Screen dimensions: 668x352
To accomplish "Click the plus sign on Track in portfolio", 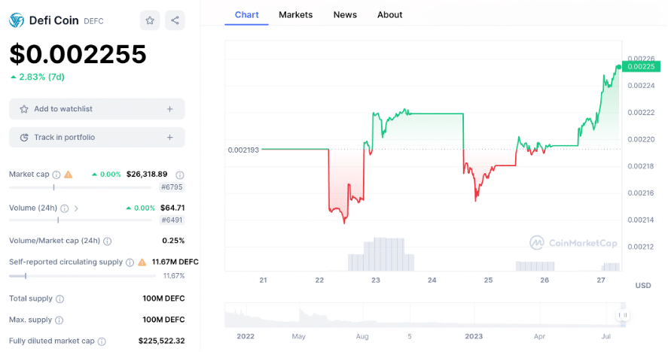I will coord(169,138).
